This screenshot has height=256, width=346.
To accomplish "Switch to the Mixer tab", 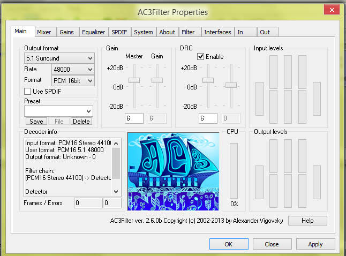I will (46, 32).
